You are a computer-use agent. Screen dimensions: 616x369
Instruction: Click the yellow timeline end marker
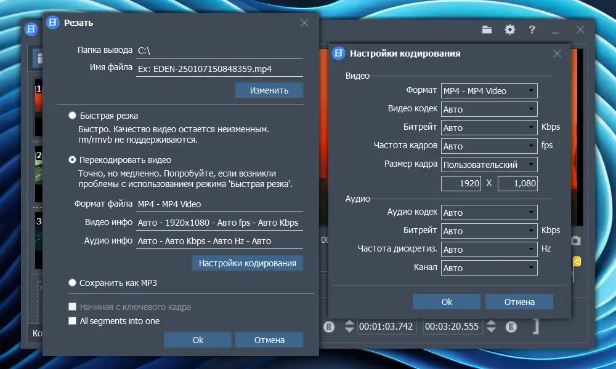(577, 261)
